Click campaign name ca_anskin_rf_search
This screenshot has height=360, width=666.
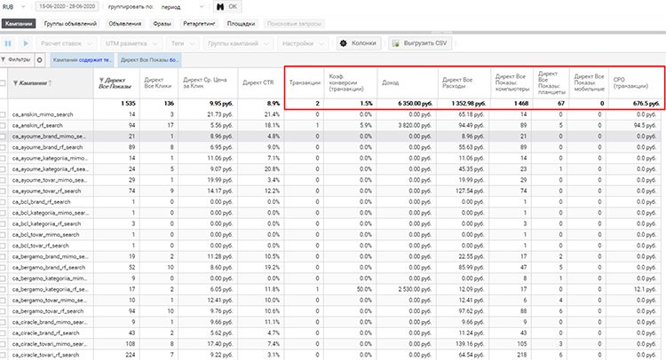[x=37, y=126]
